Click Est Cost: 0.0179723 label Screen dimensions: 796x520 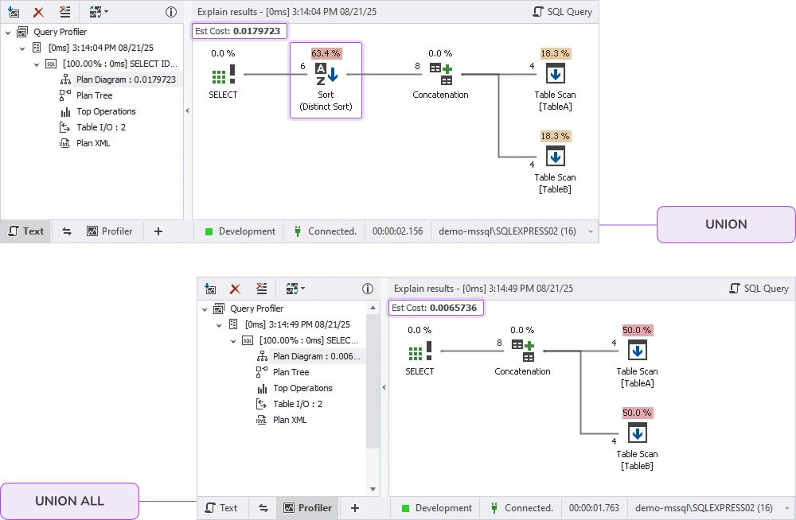239,31
